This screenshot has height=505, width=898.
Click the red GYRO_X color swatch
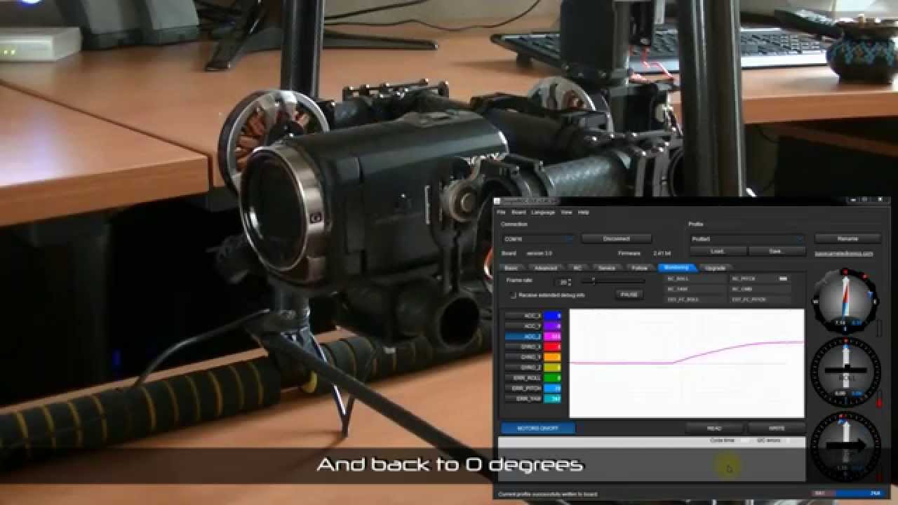553,346
